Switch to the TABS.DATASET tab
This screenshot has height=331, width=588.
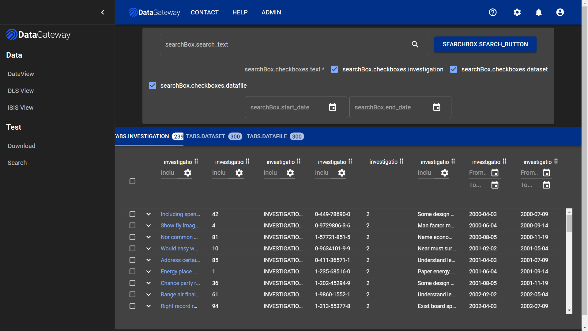tap(205, 136)
